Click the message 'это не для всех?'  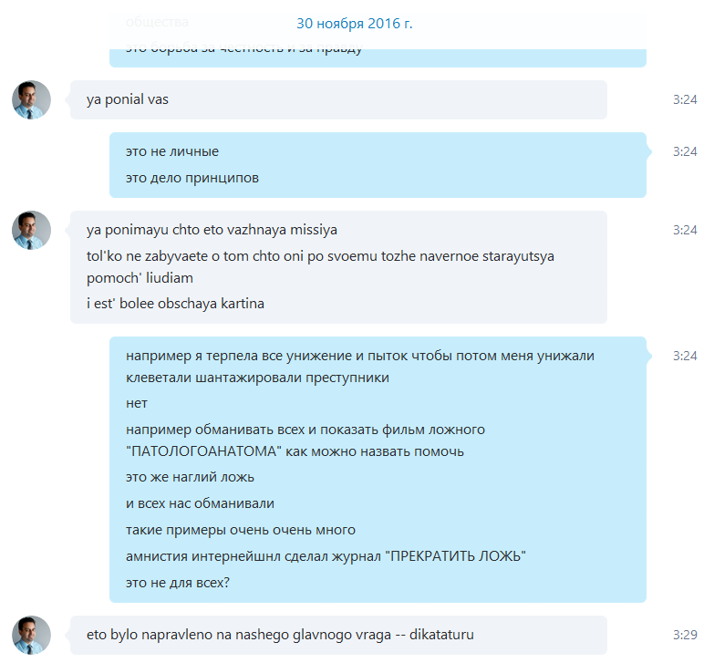click(178, 583)
